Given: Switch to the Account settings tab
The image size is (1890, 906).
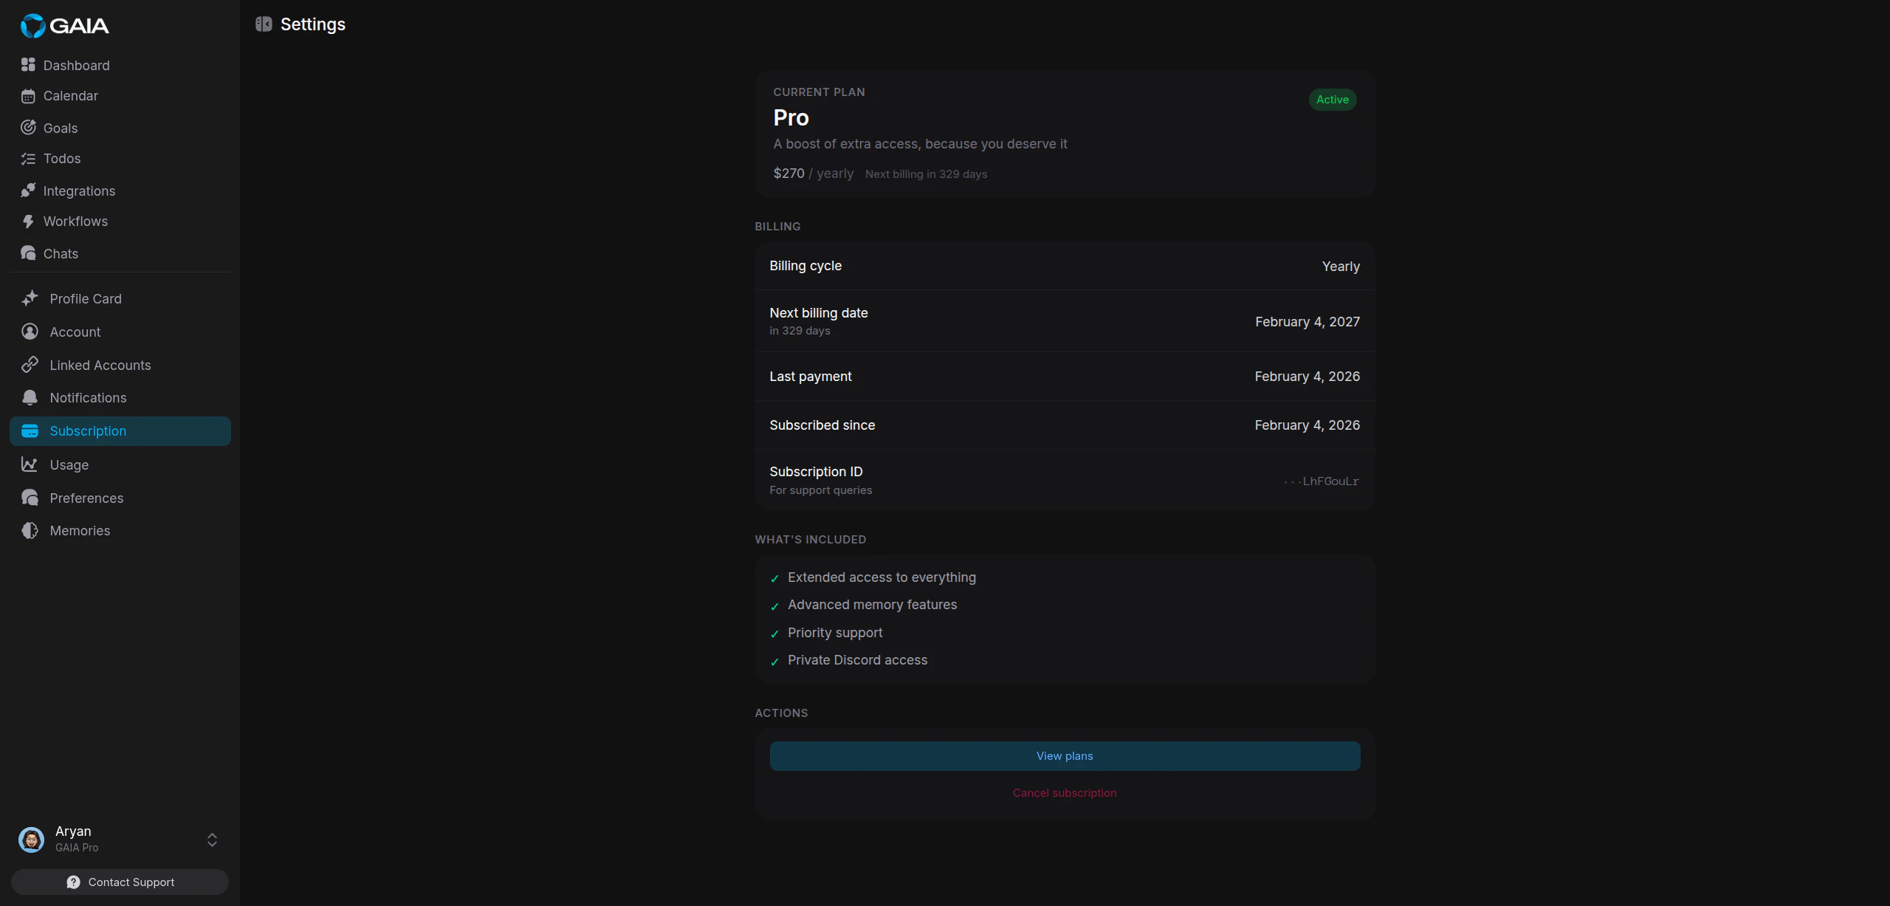Looking at the screenshot, I should [x=75, y=332].
